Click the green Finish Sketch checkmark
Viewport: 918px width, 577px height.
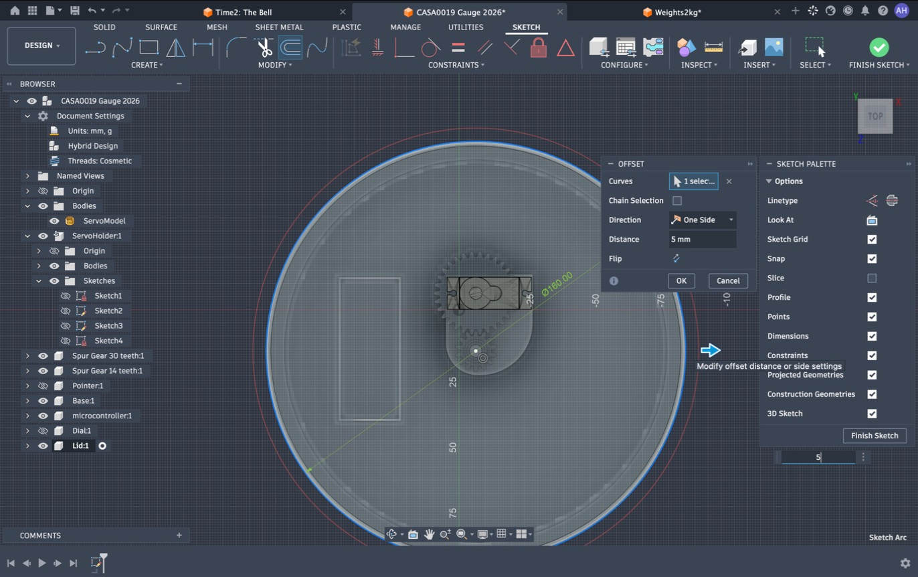click(879, 48)
